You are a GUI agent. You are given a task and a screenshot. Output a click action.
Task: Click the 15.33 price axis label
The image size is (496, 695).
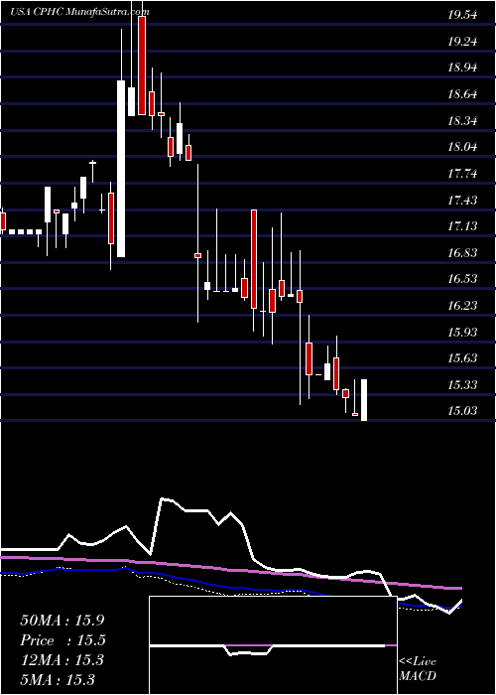pos(462,385)
